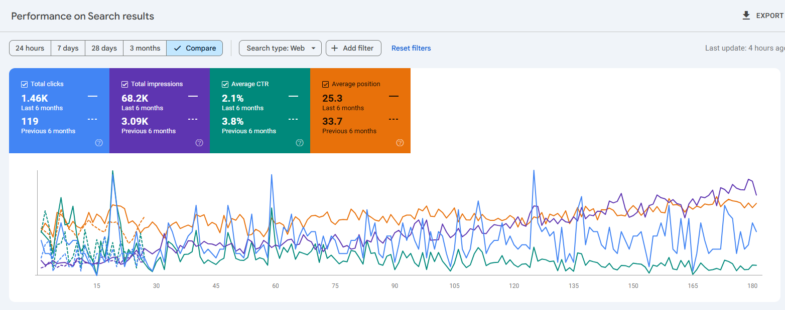Open help icon on Average position card

(400, 143)
